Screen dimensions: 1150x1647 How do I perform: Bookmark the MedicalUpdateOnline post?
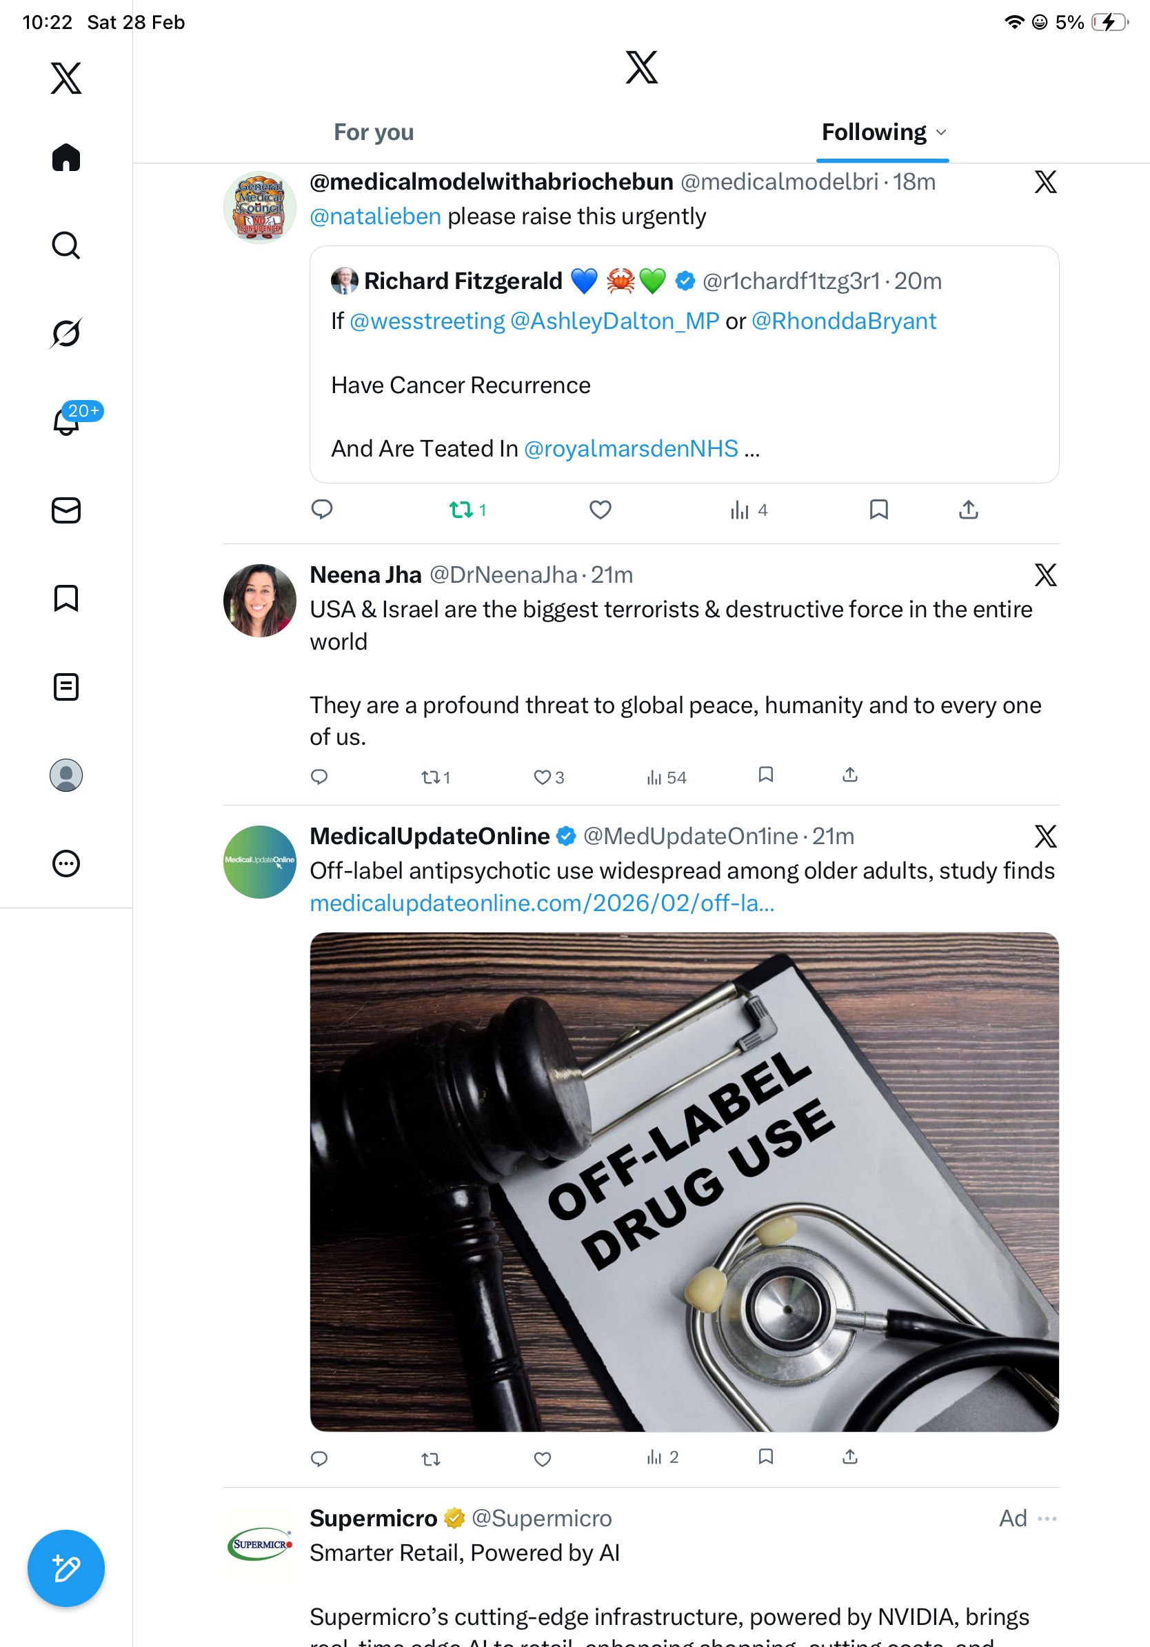tap(766, 1456)
